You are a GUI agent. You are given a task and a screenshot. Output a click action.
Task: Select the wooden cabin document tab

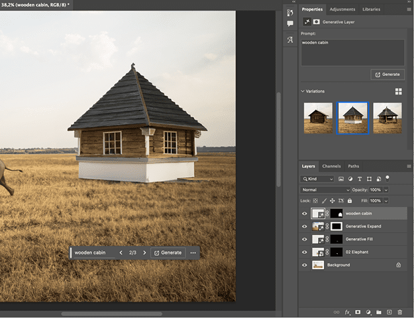tap(35, 5)
